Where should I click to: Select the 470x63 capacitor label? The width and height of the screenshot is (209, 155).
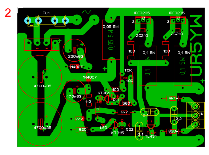(74, 96)
